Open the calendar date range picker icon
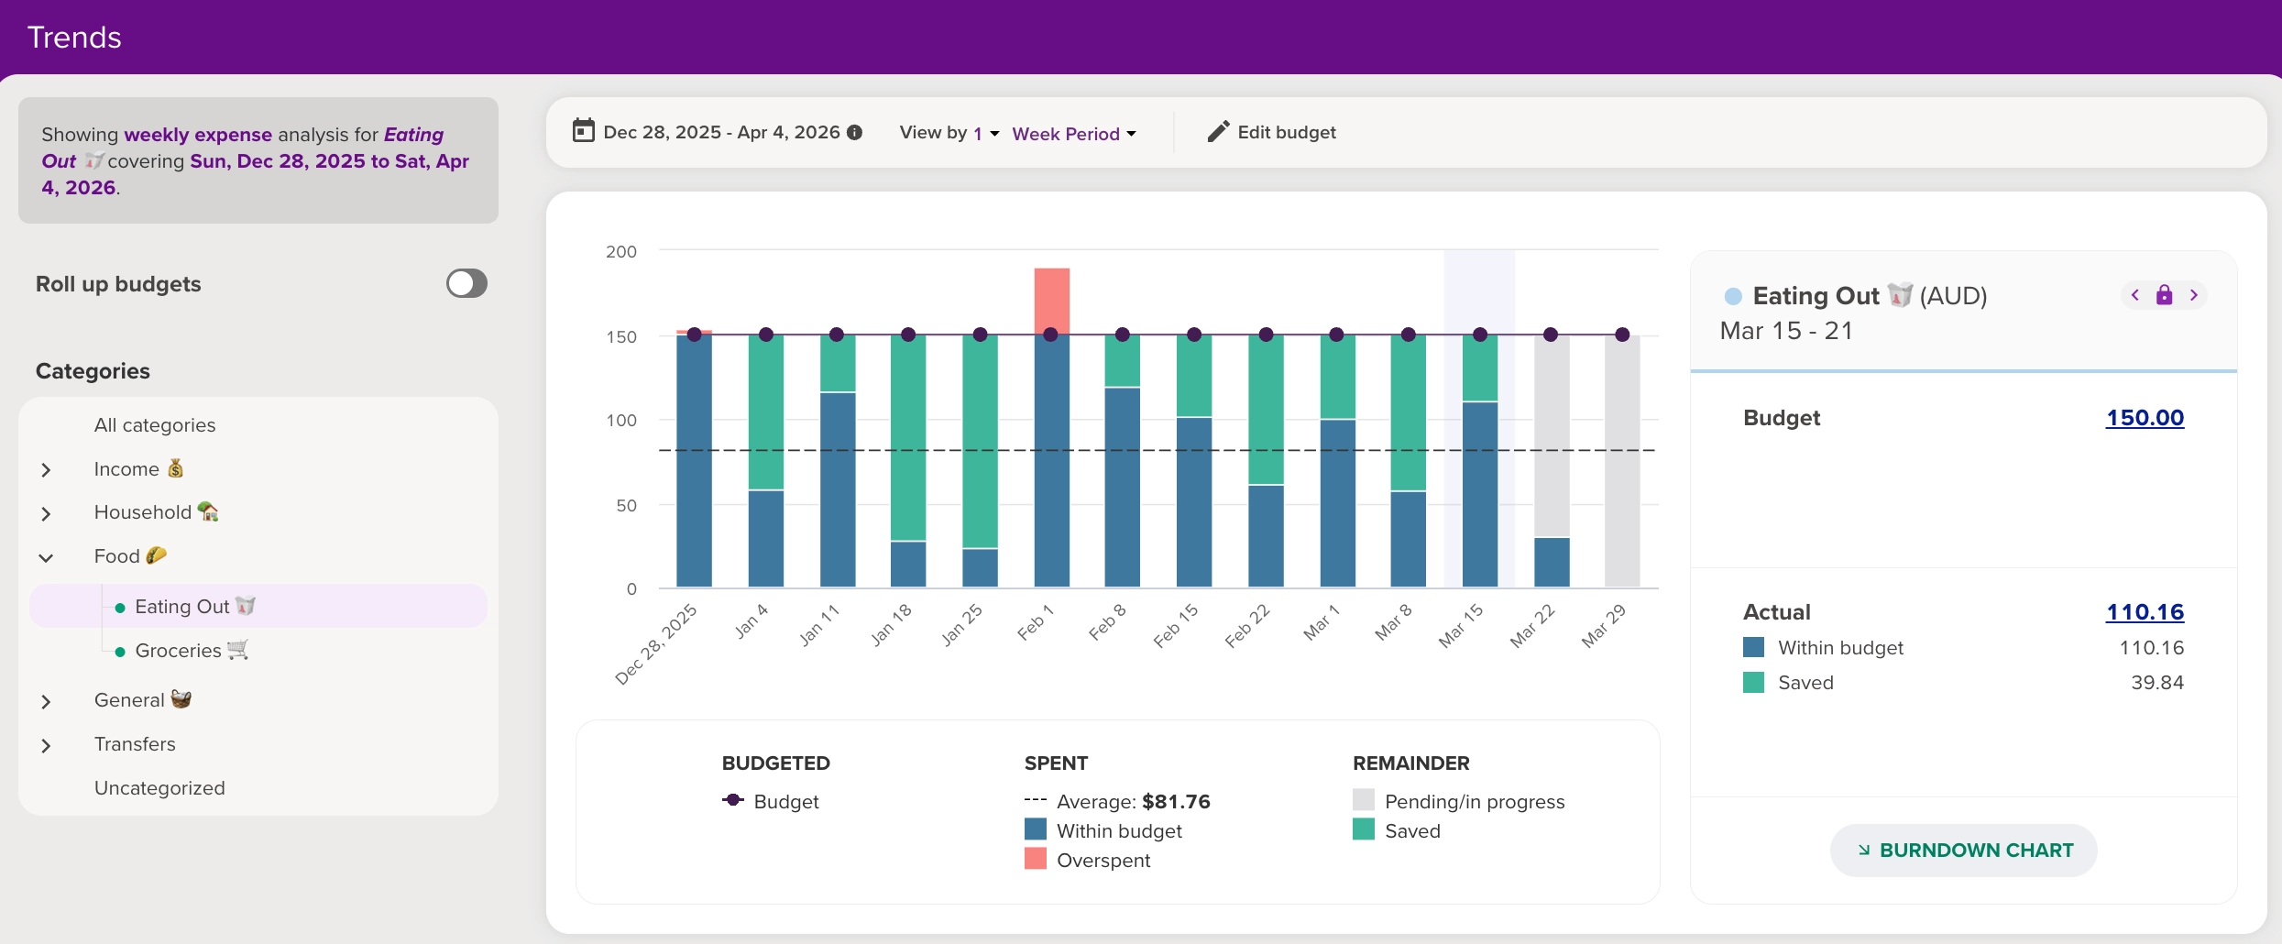The height and width of the screenshot is (944, 2282). (583, 131)
